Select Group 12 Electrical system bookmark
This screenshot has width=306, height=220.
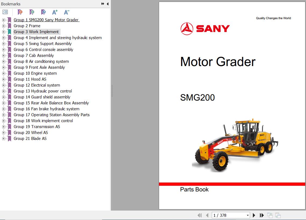[x=37, y=85]
